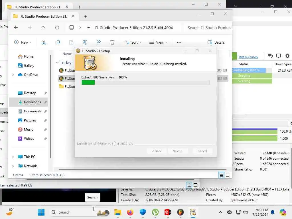Open uTorrent chat bubbles icon
The height and width of the screenshot is (219, 292).
click(270, 56)
